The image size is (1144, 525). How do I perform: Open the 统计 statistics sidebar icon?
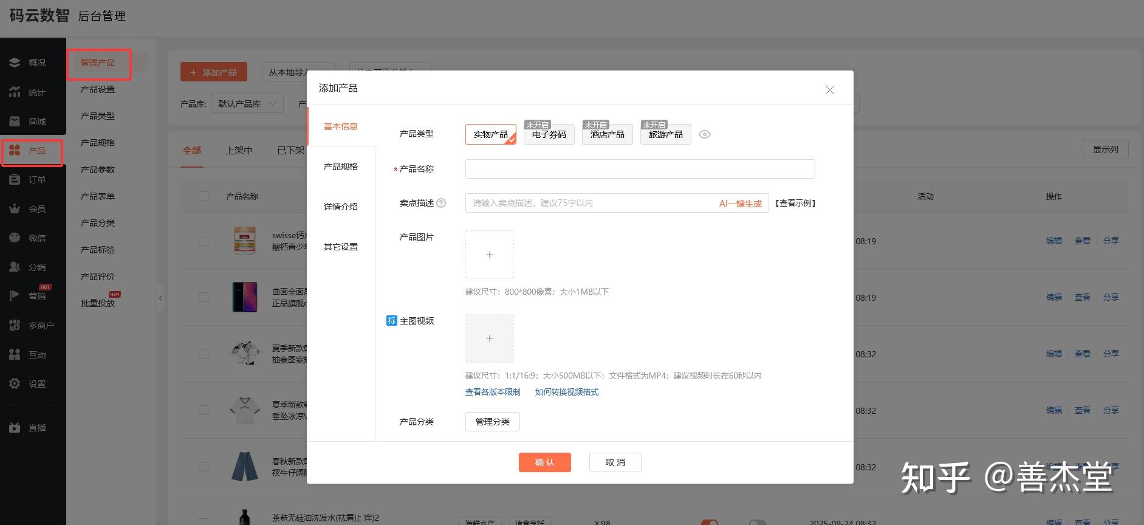pyautogui.click(x=15, y=92)
